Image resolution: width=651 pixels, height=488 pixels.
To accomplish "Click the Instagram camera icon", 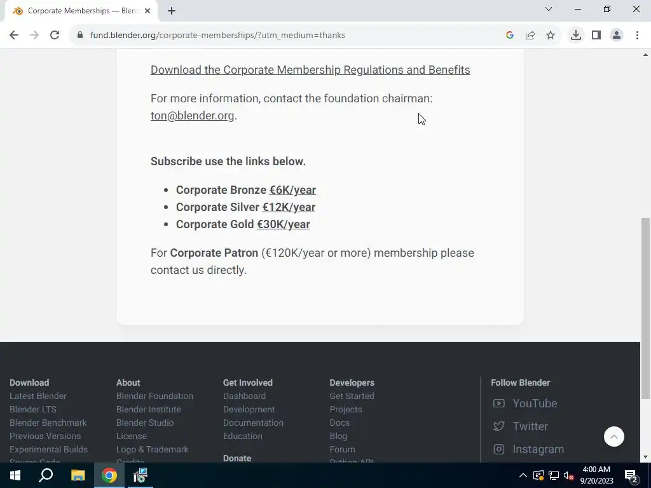I will [x=498, y=449].
